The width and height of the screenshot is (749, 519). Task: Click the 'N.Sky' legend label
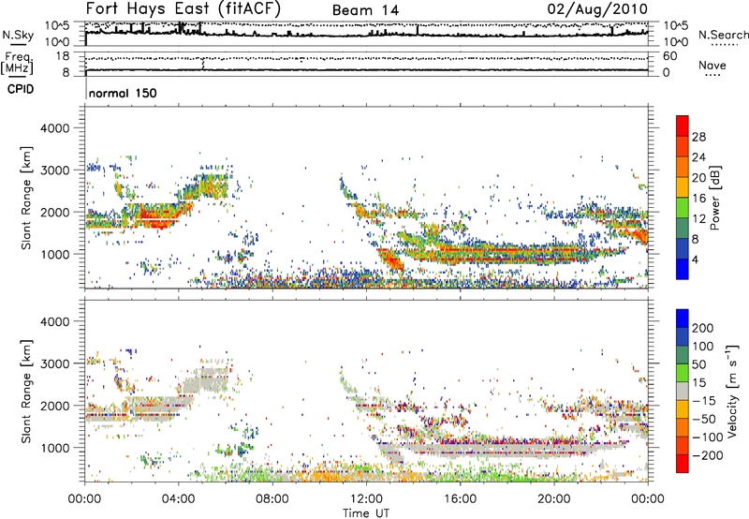[x=18, y=35]
